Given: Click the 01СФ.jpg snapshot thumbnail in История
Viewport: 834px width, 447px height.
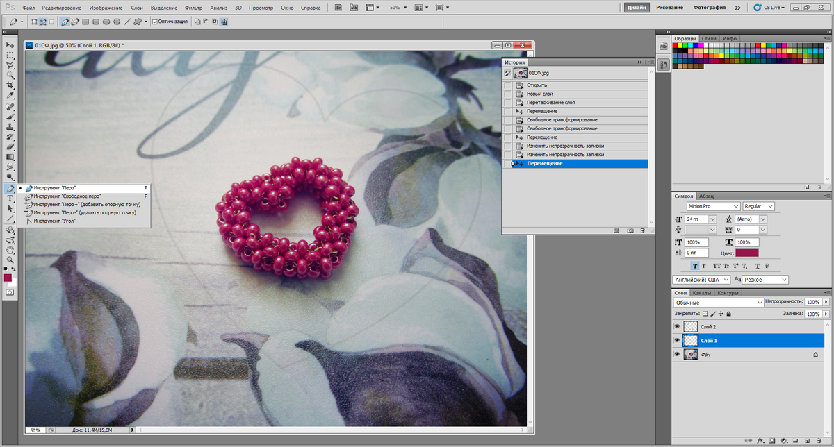Looking at the screenshot, I should 520,73.
